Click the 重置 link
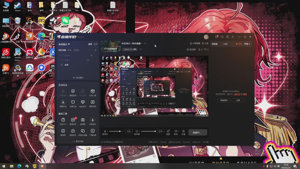The image size is (300, 169). pyautogui.click(x=245, y=94)
